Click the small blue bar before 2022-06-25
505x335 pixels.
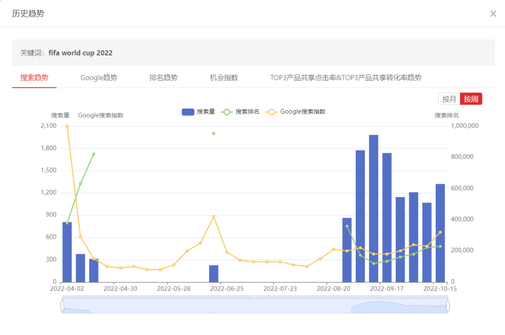click(214, 274)
